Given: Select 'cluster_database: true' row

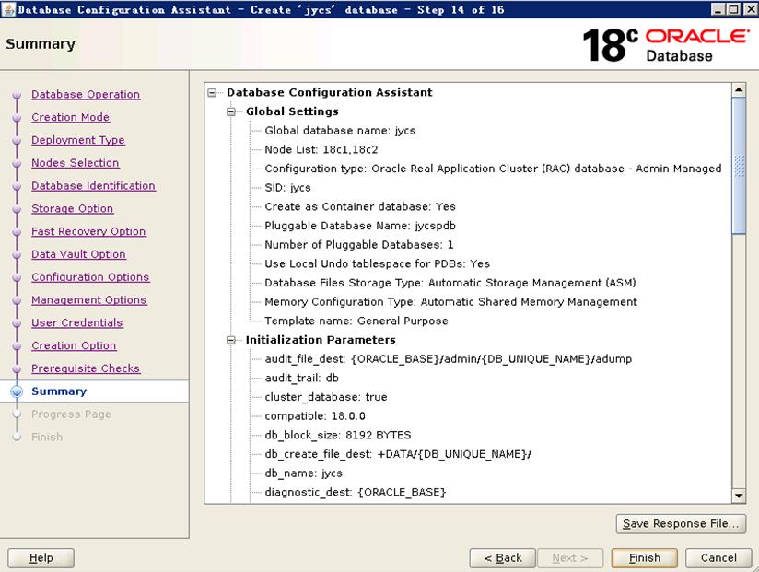Looking at the screenshot, I should pos(326,397).
